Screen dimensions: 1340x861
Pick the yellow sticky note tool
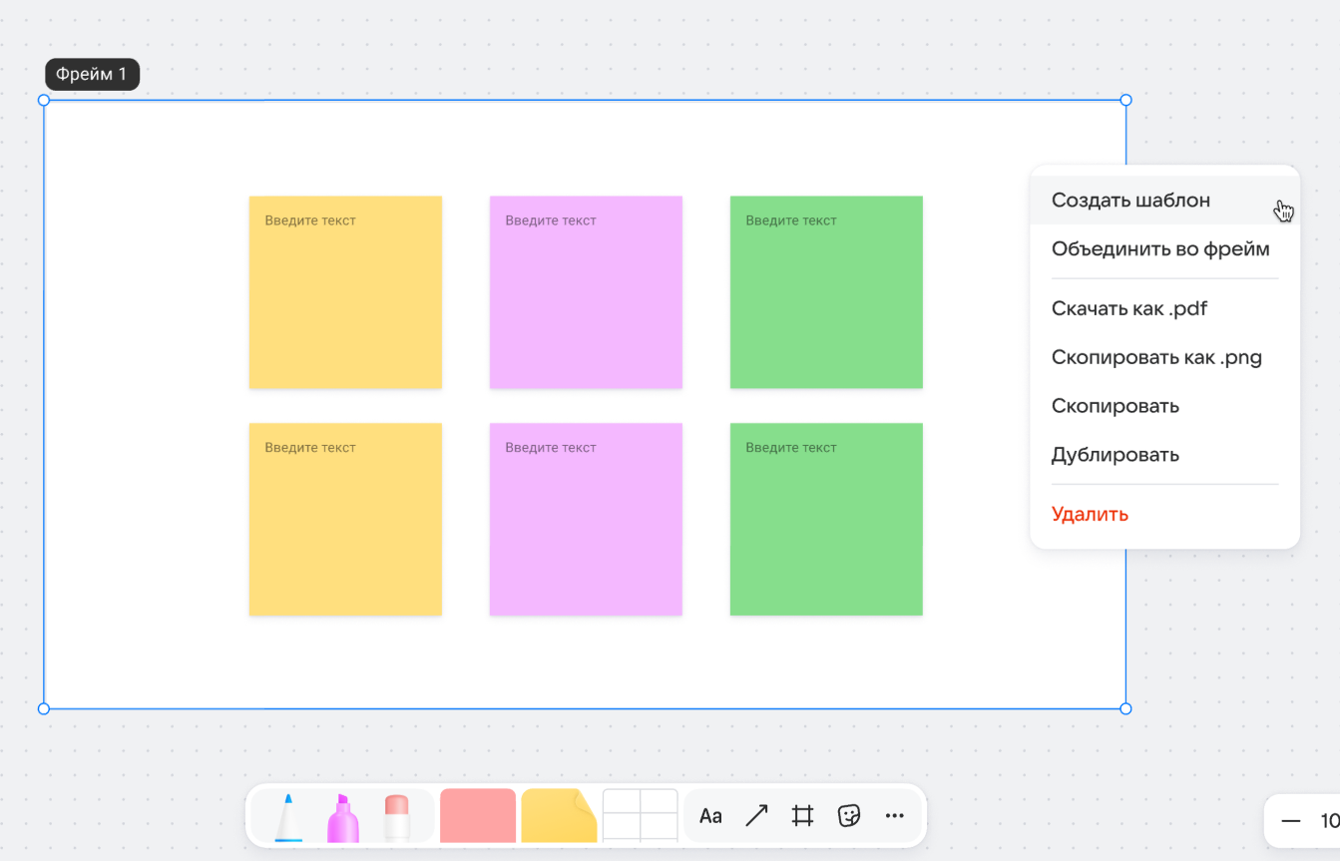coord(559,816)
